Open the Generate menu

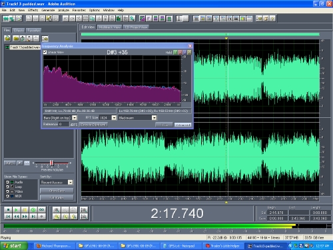point(48,10)
